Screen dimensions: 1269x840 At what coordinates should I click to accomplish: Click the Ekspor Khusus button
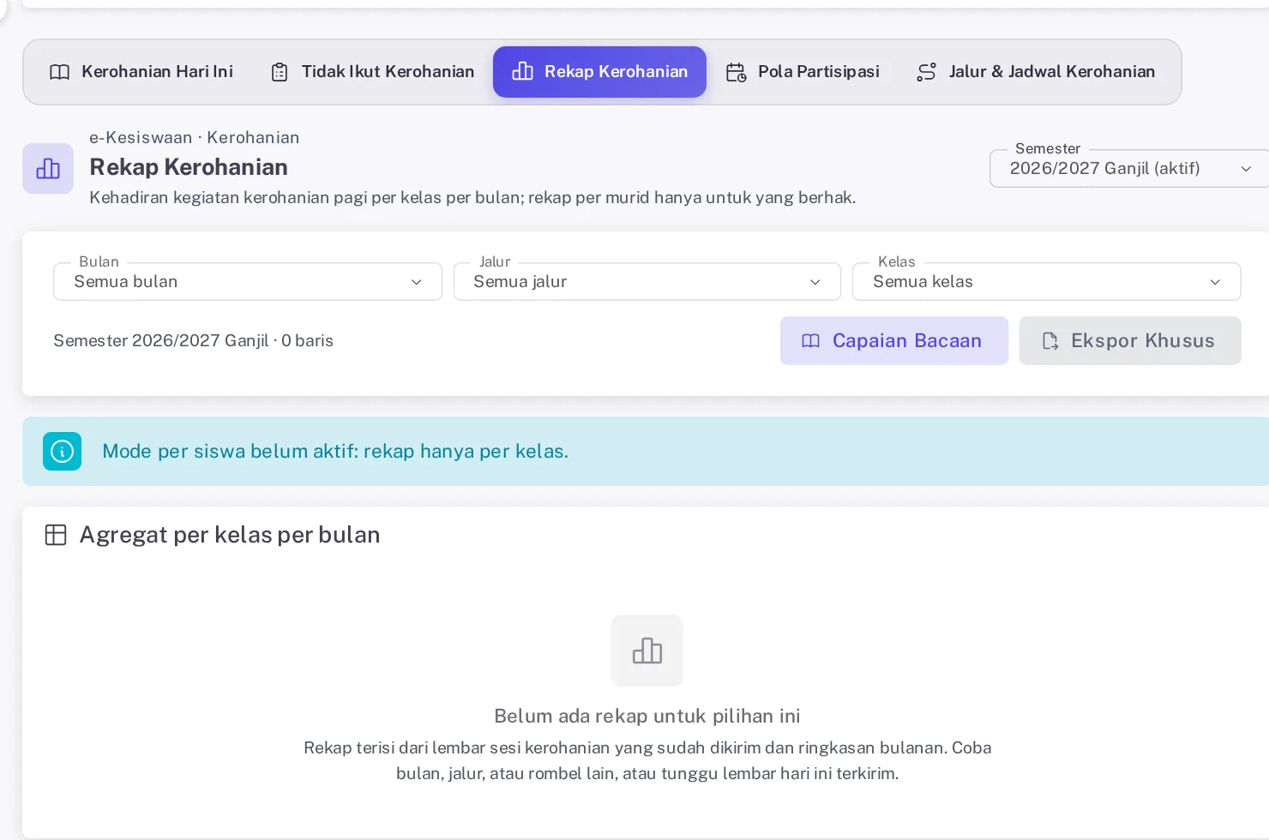[x=1130, y=341]
